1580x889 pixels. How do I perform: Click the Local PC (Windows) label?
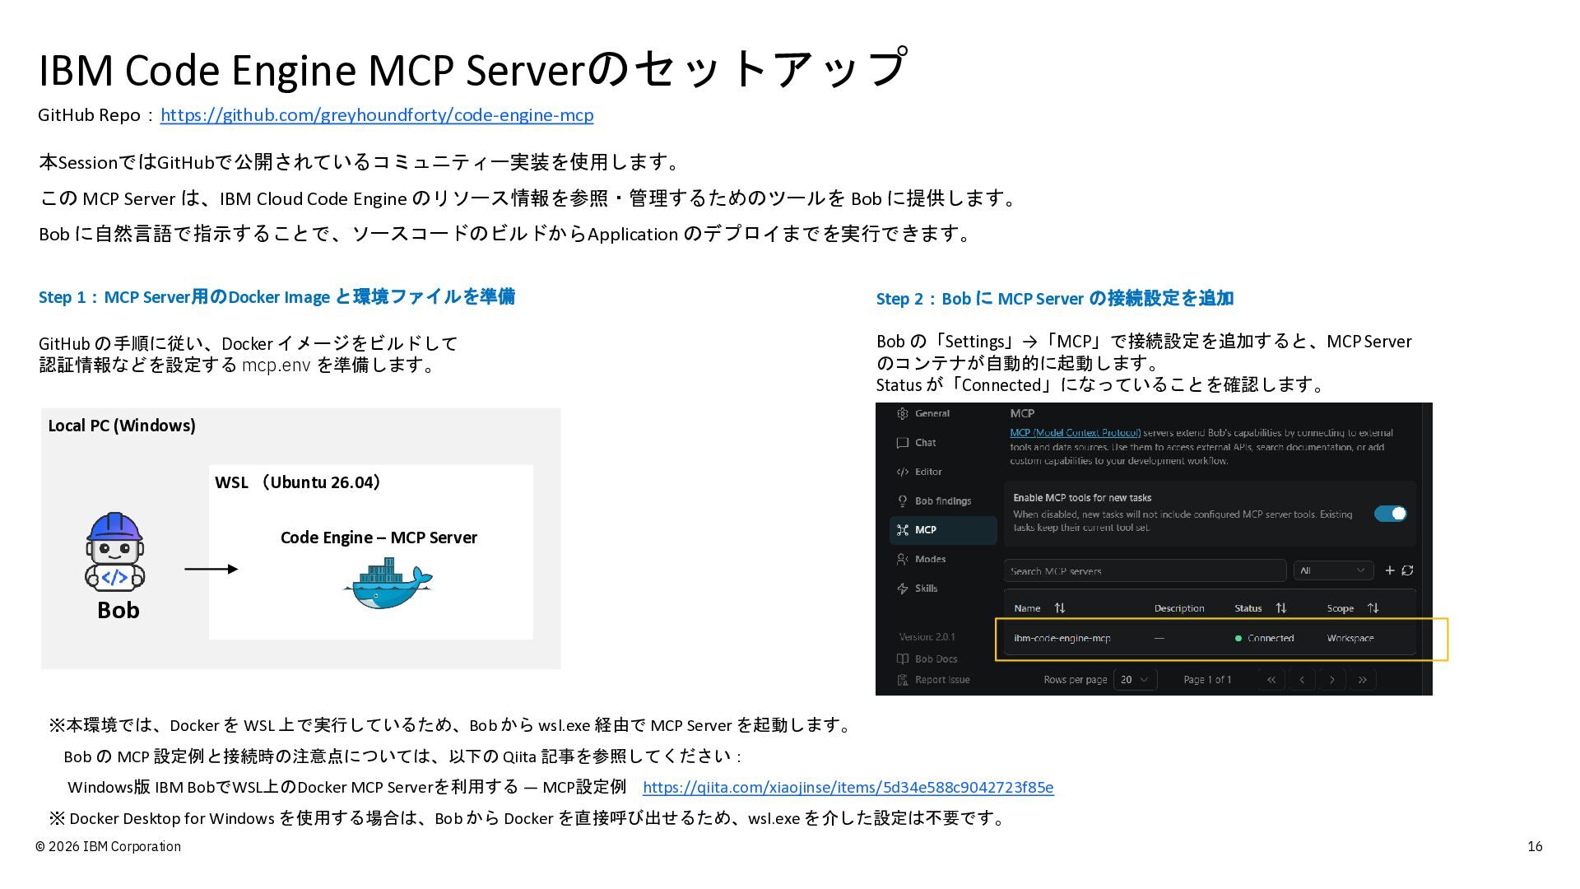tap(122, 426)
